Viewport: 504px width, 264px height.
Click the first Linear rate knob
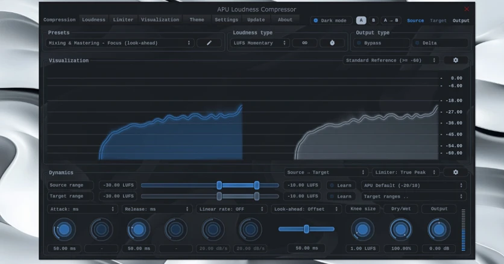coord(213,230)
